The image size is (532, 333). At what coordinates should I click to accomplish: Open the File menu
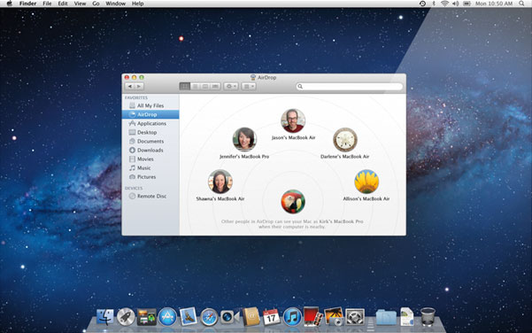pyautogui.click(x=47, y=4)
